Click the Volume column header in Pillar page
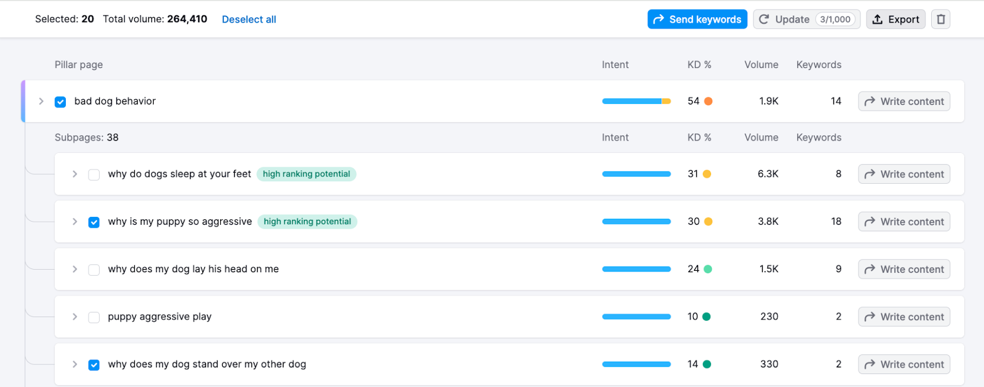984x387 pixels. 761,64
